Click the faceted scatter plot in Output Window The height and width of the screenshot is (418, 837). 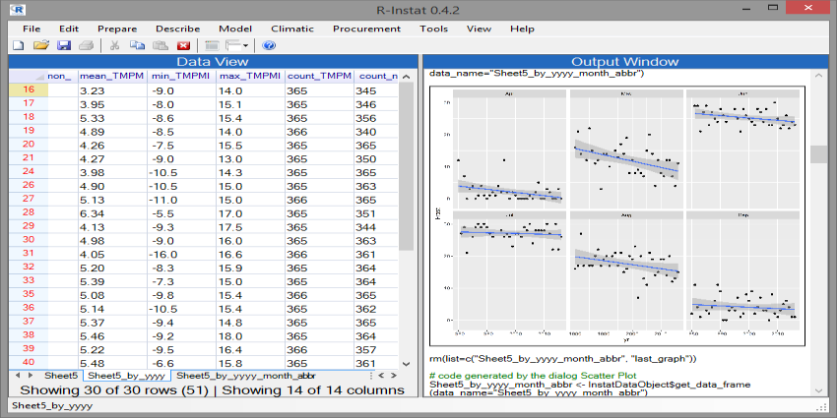(x=616, y=215)
